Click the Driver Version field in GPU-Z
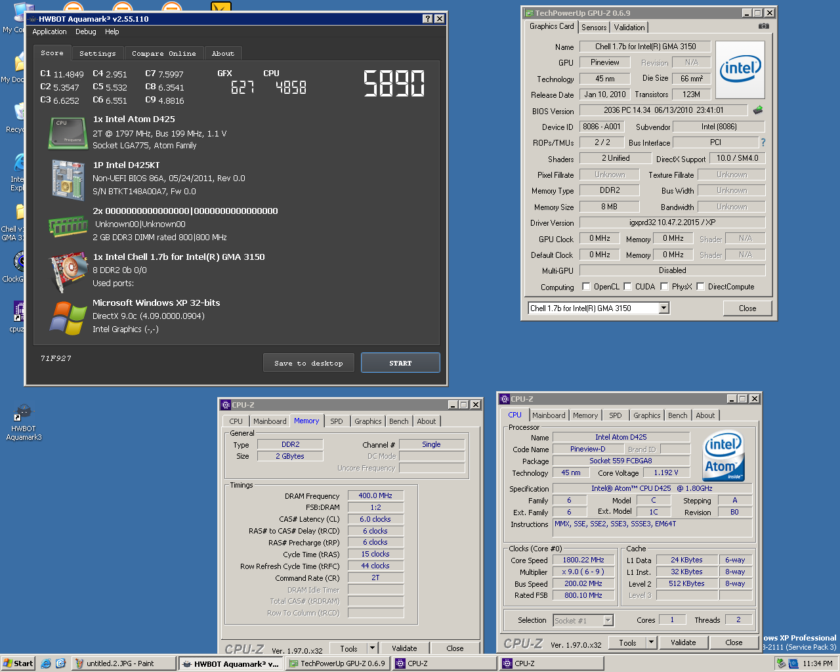The height and width of the screenshot is (672, 840). click(x=672, y=222)
